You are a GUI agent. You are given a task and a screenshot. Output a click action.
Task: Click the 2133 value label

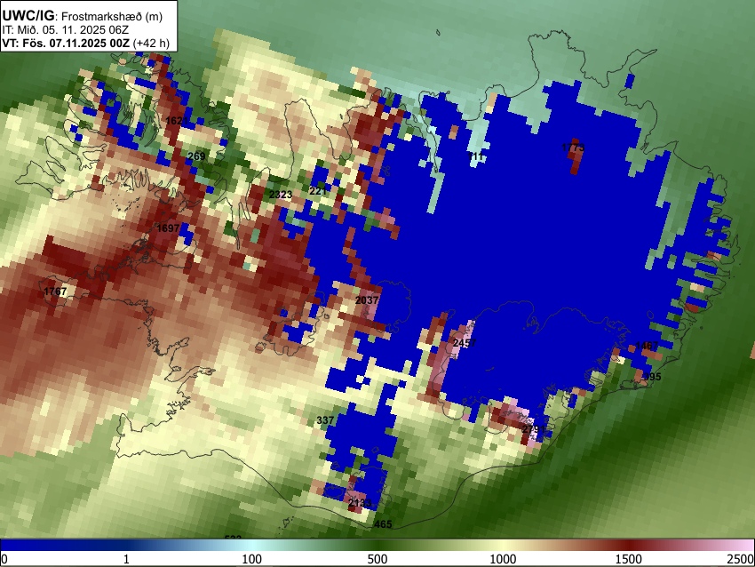(360, 503)
